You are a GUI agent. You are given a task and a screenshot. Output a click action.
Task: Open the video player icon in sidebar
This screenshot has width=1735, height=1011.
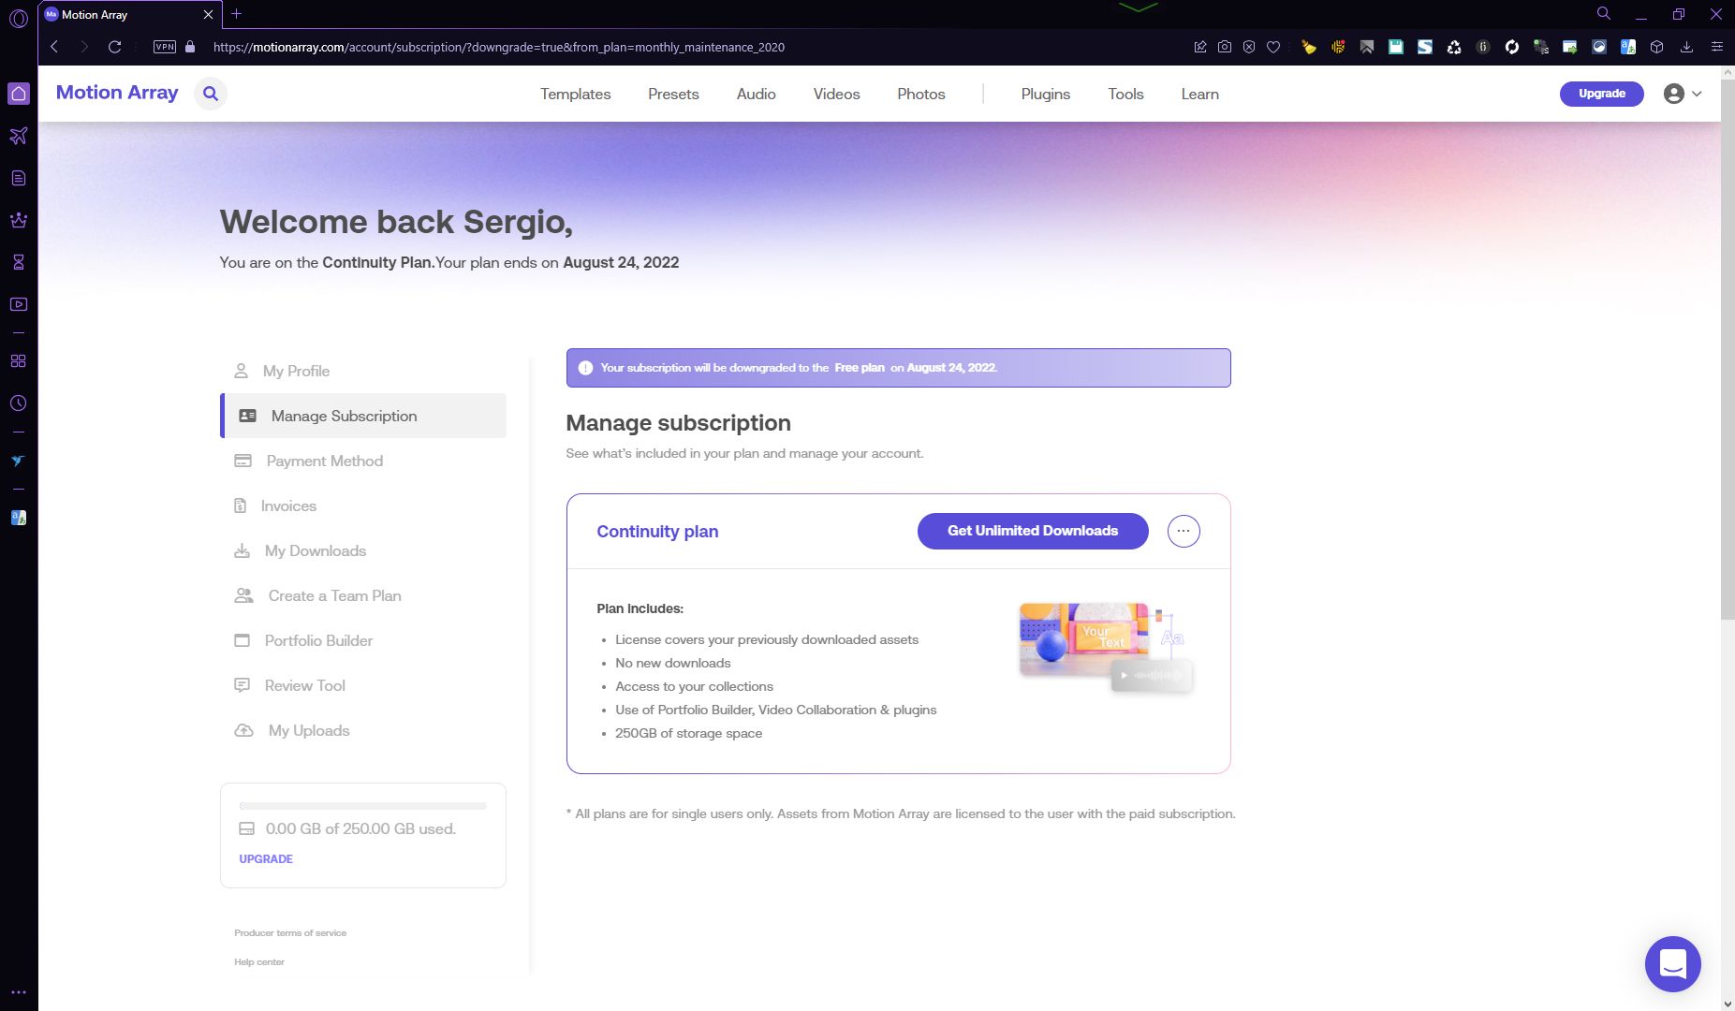coord(19,305)
